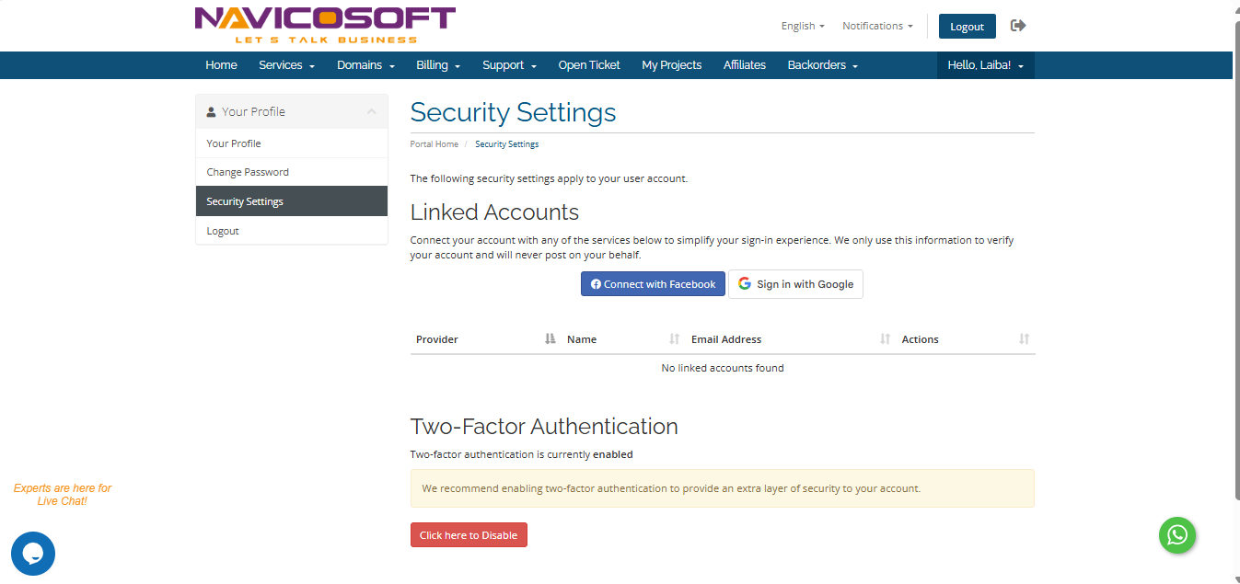Click Sign in with Google button
Screen dimensions: 1240x584
[x=795, y=284]
